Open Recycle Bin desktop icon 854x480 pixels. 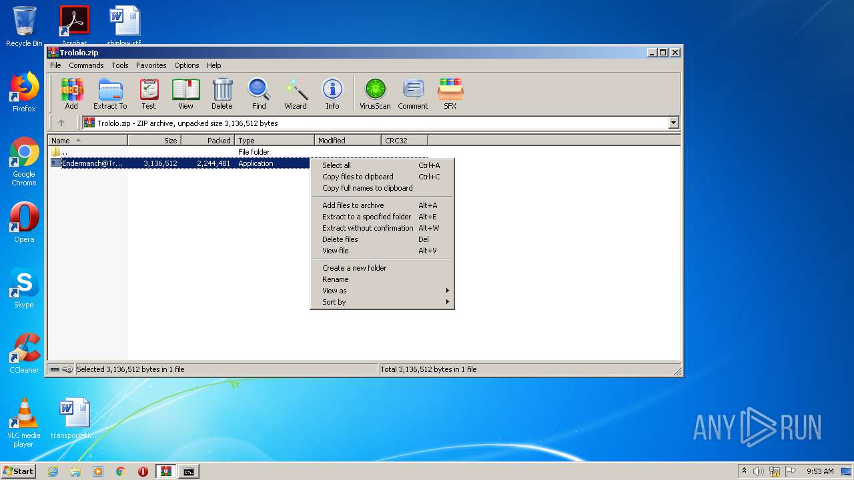pos(24,27)
